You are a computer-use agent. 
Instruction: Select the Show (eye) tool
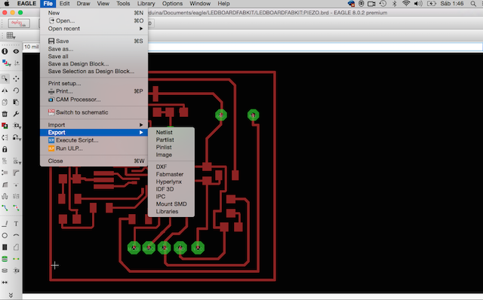pyautogui.click(x=16, y=51)
